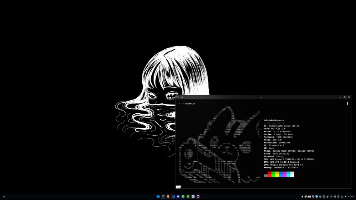Open the network connections tray icon
Screen dimensions: 356x200
click(342, 196)
